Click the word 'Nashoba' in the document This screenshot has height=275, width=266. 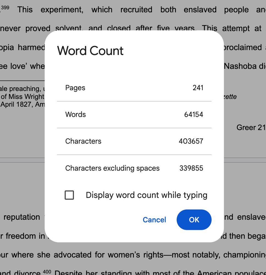coord(240,66)
